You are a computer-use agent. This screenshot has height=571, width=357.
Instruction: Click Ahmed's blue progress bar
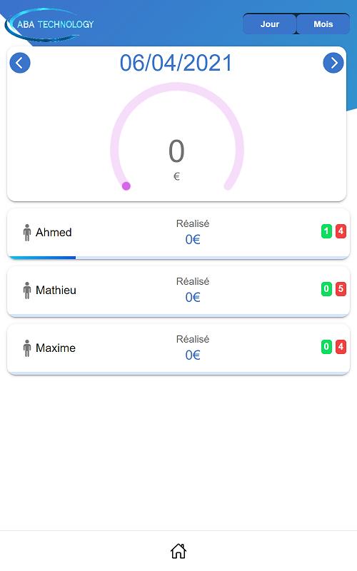click(x=43, y=258)
